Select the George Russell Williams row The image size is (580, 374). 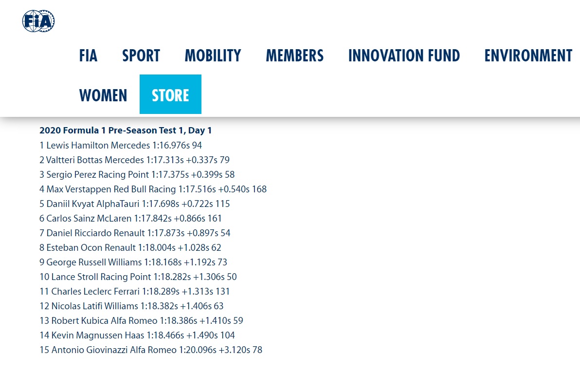click(133, 262)
